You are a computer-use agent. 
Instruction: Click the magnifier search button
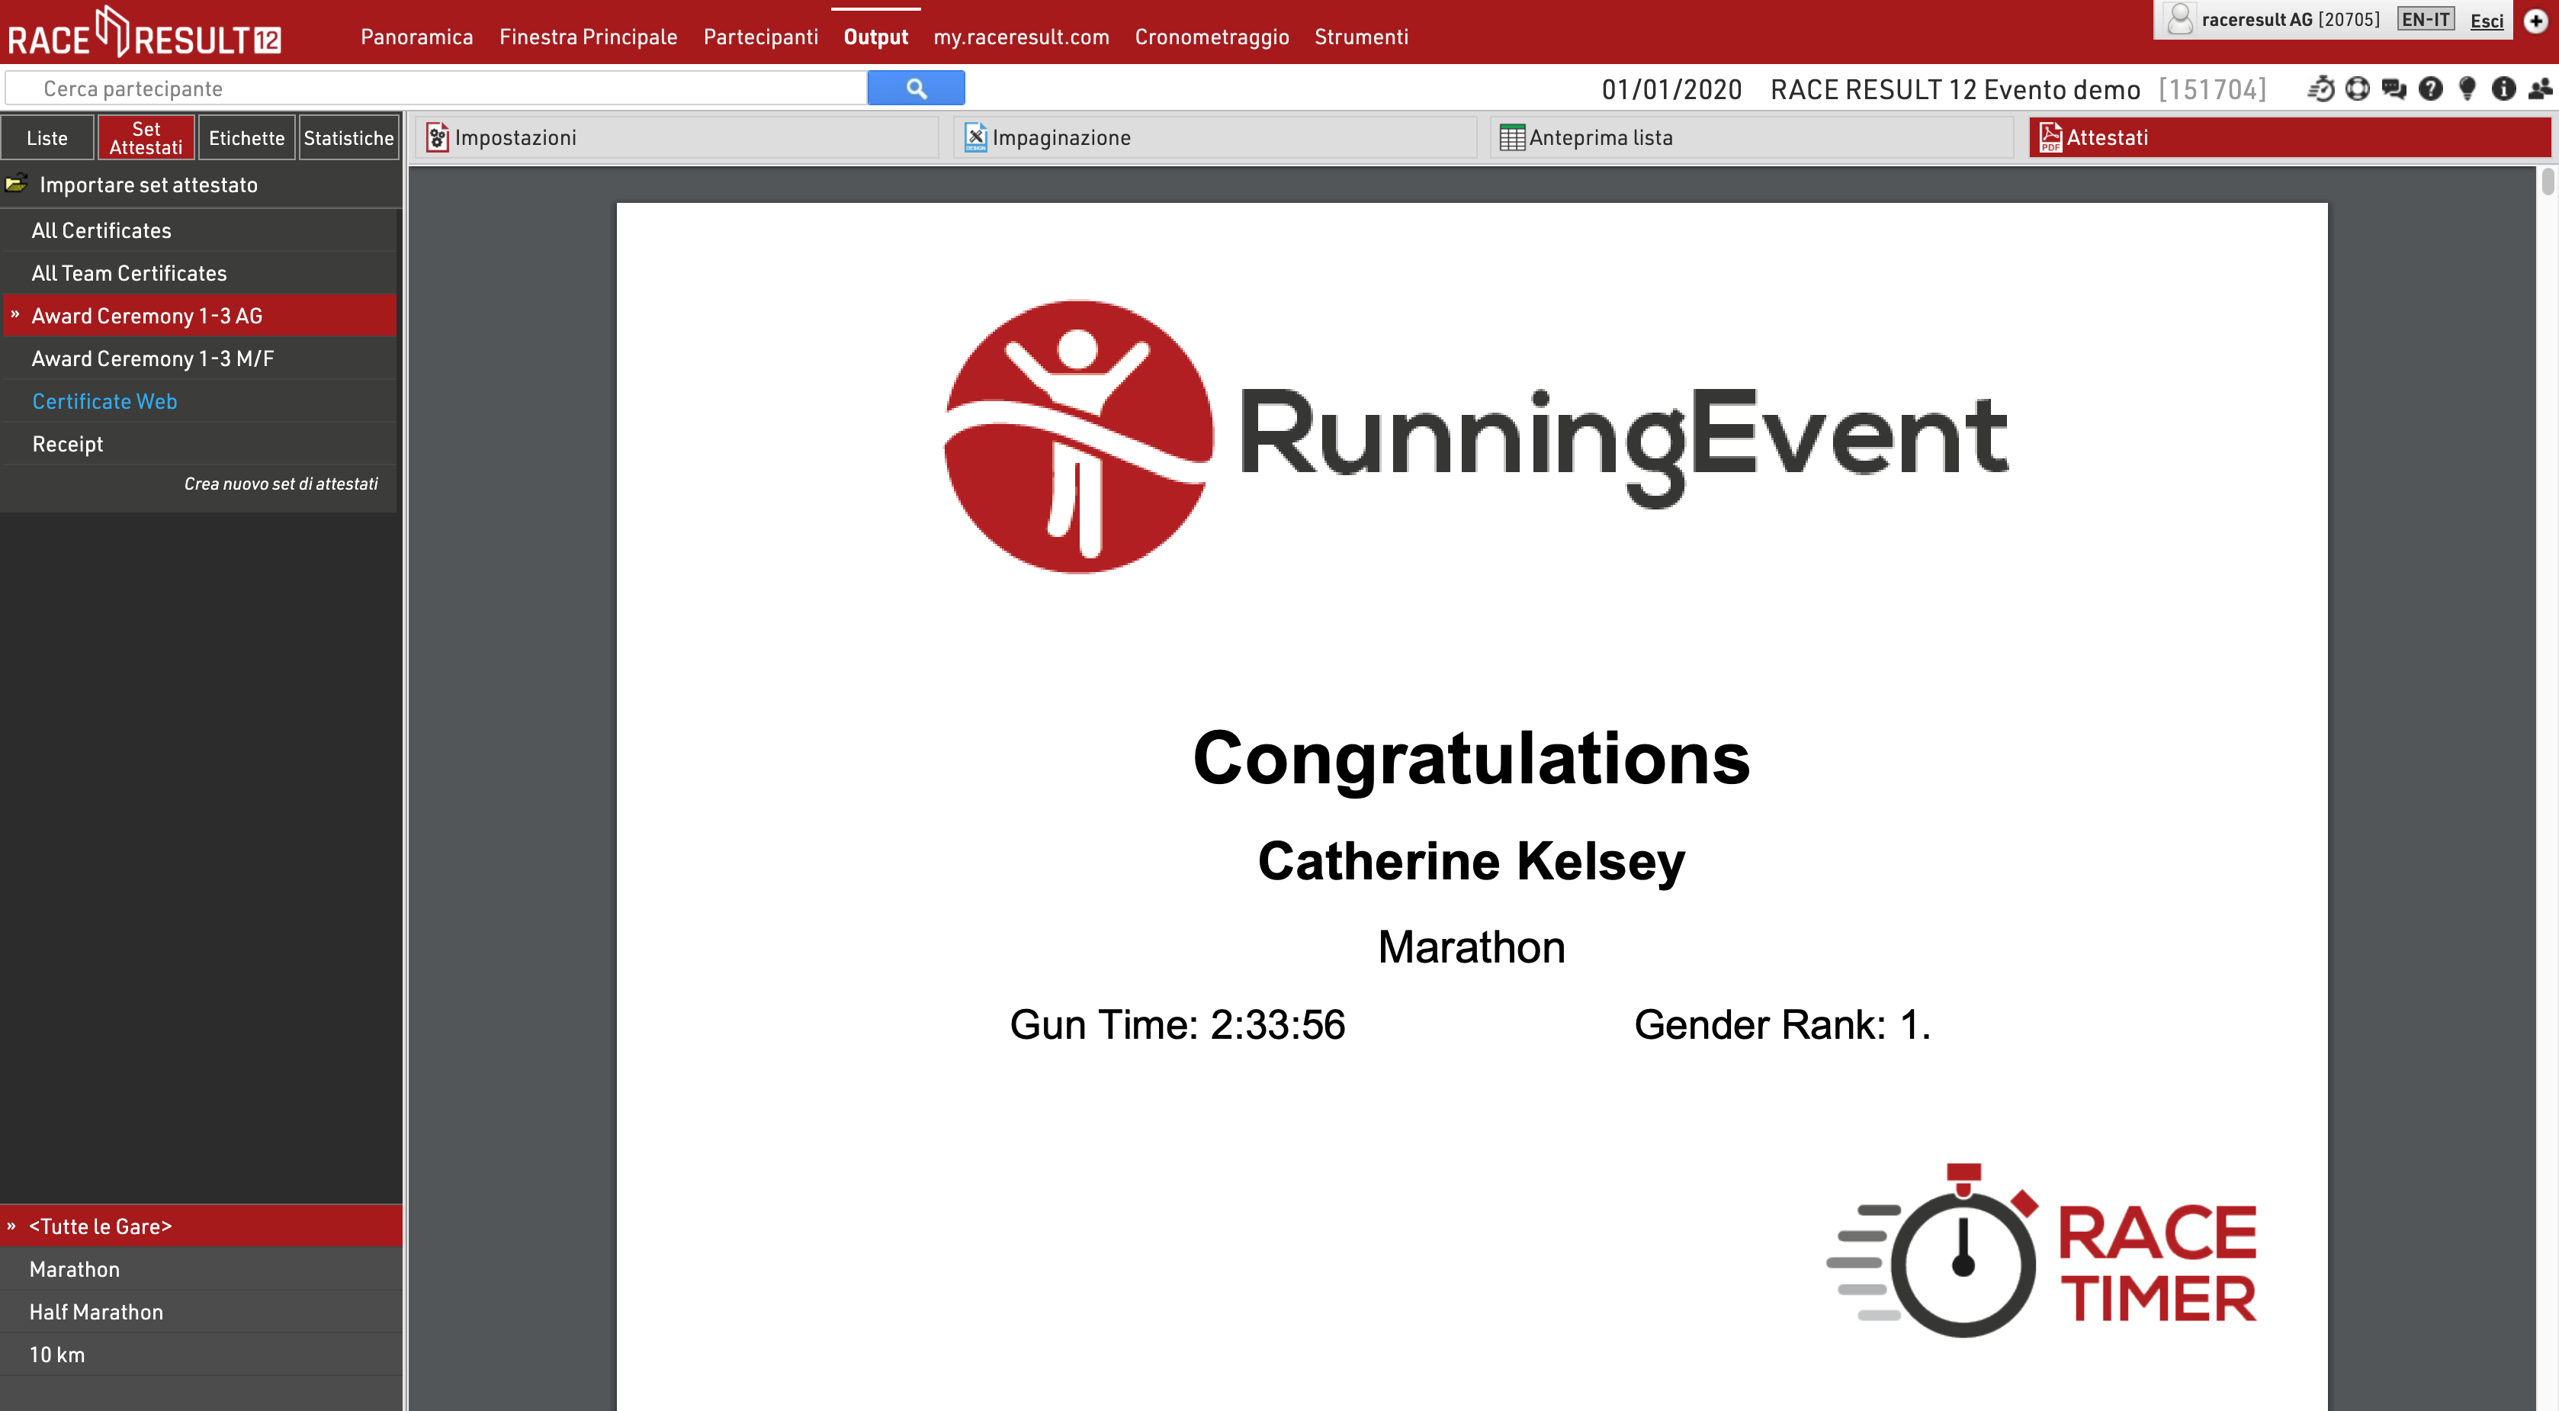[x=915, y=88]
